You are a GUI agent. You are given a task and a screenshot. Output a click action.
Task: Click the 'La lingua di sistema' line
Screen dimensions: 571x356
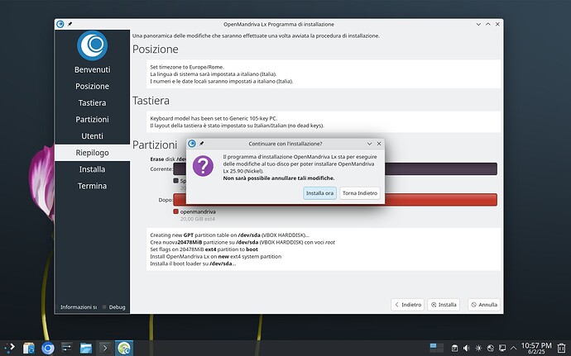click(214, 74)
